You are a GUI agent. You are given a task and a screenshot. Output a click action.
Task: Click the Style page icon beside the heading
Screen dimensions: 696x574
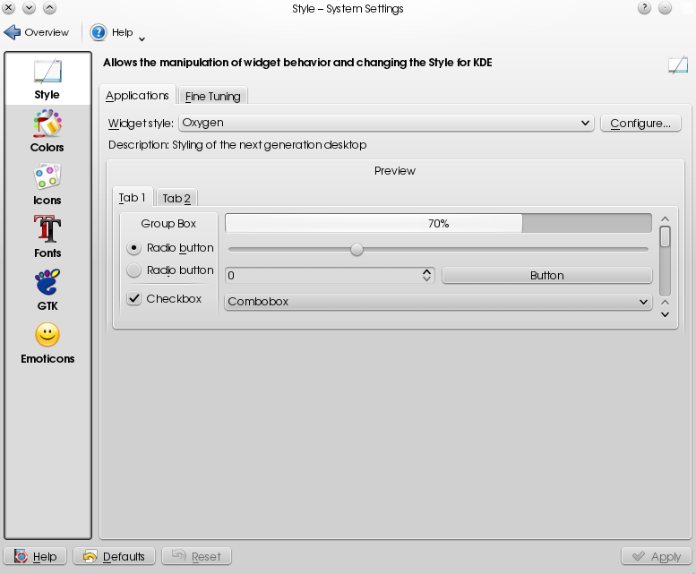678,65
